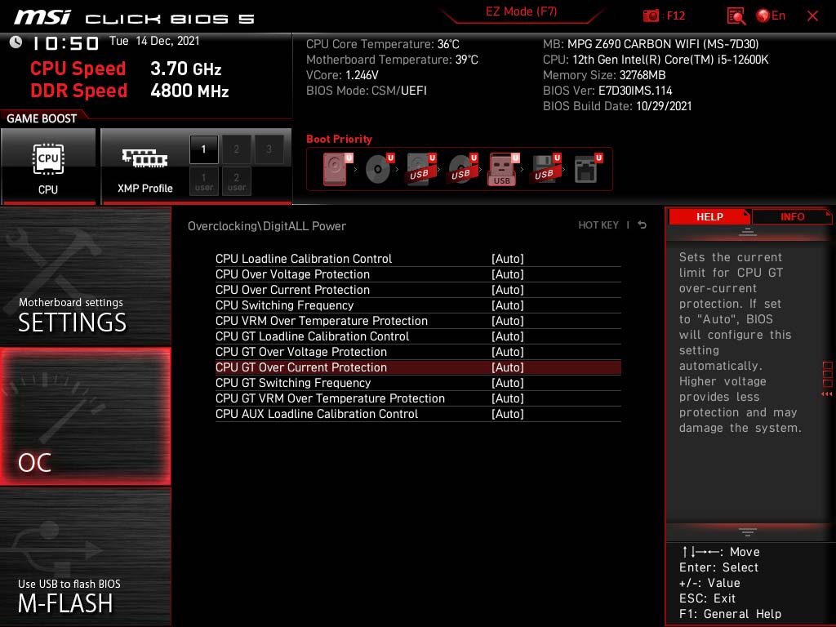The width and height of the screenshot is (836, 627).
Task: Open CPU GT Switching Frequency Auto value
Action: (x=508, y=382)
